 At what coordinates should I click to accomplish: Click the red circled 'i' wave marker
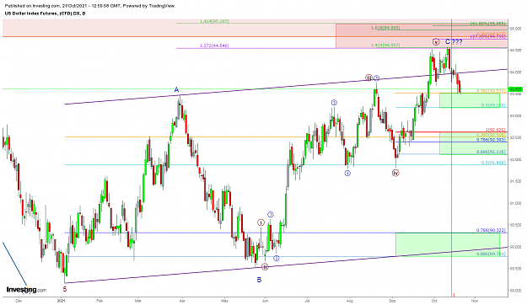pos(261,222)
